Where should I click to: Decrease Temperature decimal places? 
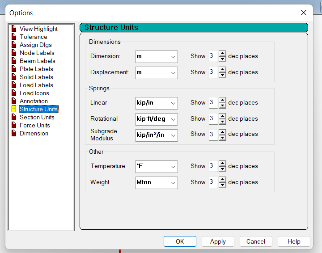point(222,169)
